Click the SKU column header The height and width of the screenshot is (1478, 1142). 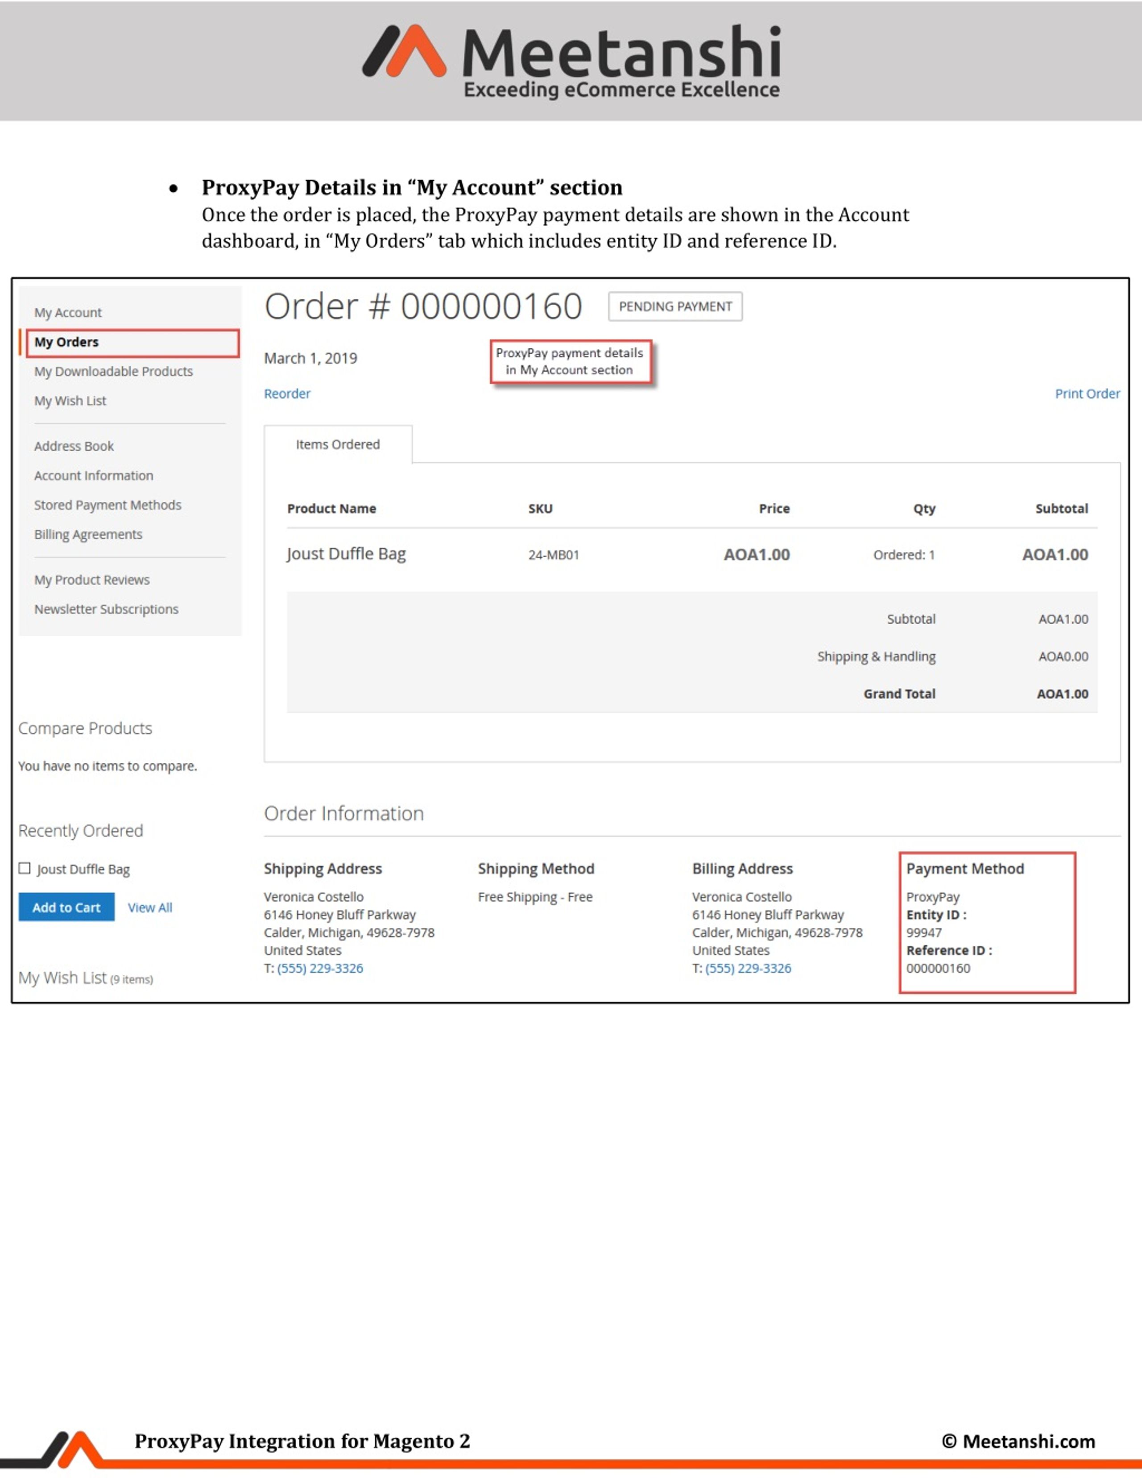coord(540,509)
